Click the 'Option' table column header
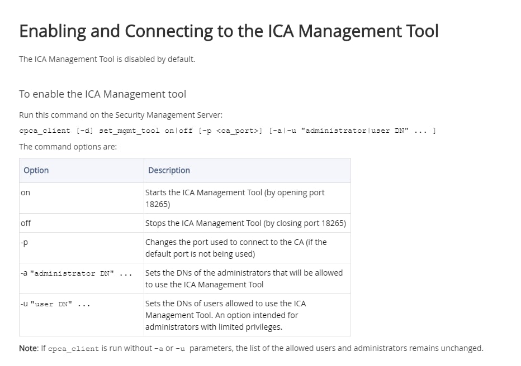 point(36,170)
